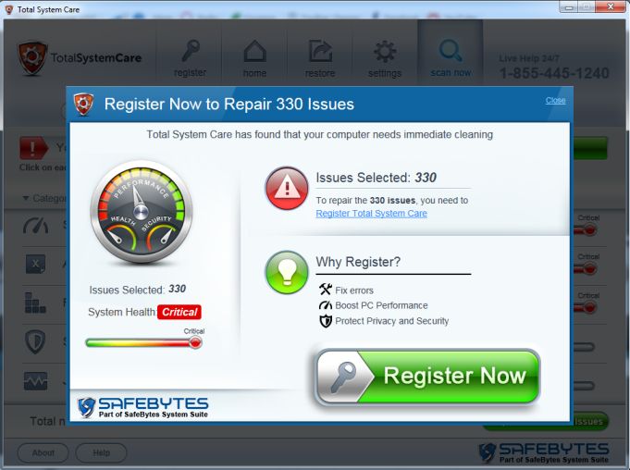Open the register tab with key icon
The image size is (630, 470).
coord(190,58)
